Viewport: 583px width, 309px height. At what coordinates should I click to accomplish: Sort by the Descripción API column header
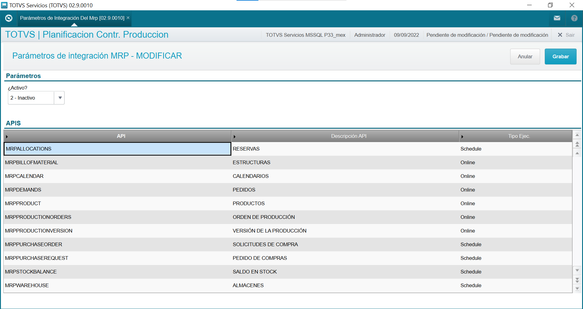[x=346, y=136]
